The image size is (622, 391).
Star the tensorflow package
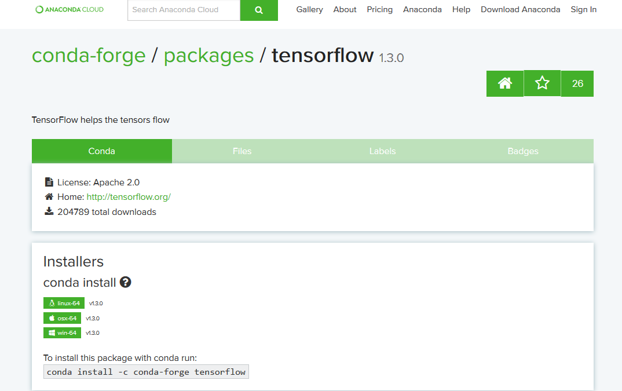point(542,83)
